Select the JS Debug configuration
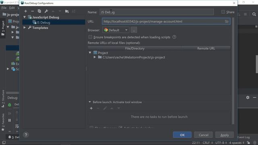 [x=54, y=23]
